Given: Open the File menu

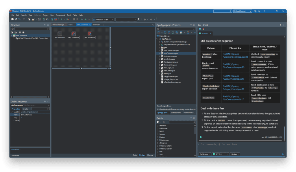Looking at the screenshot, I should [13, 15].
